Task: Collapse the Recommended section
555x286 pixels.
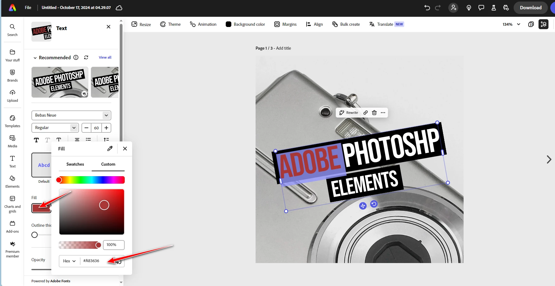Action: tap(35, 58)
